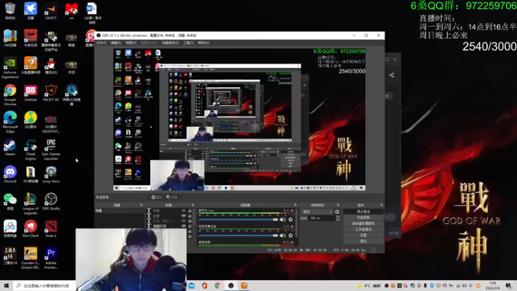
Task: Adjust transition duration stepper arrows
Action: (x=337, y=218)
